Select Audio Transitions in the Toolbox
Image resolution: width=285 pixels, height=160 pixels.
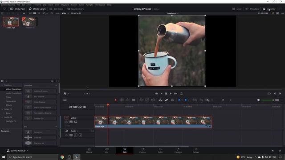[x=14, y=93]
